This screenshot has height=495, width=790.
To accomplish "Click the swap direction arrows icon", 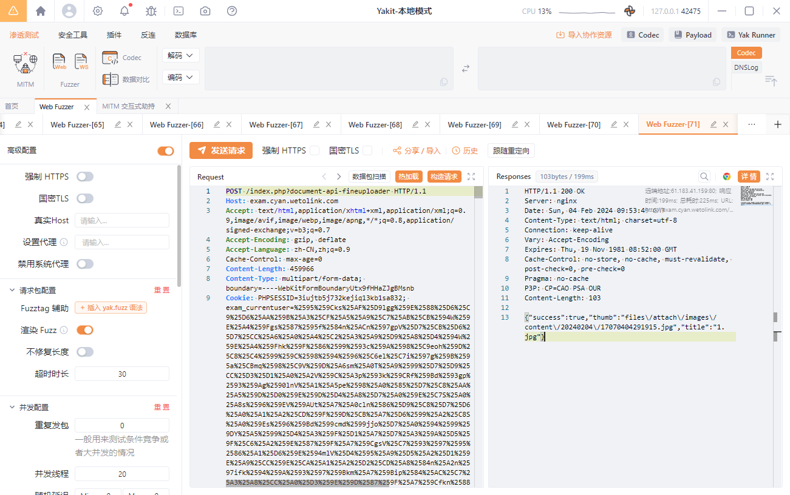I will (x=466, y=69).
